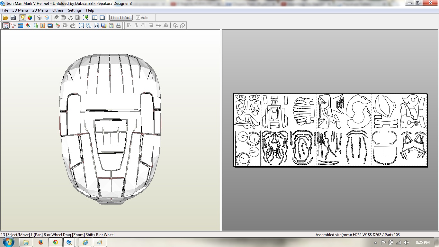Click the grey cube icon
Image resolution: width=439 pixels, height=247 pixels.
point(39,18)
